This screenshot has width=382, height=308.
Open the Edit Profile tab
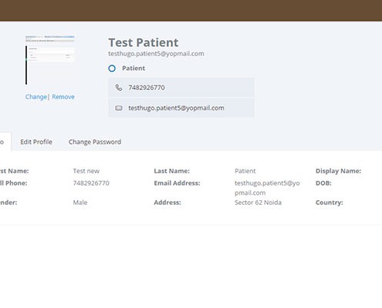(x=36, y=142)
